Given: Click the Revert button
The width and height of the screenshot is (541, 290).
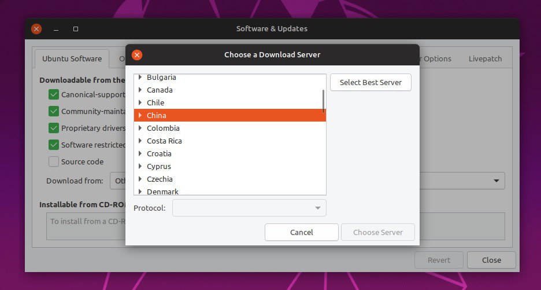Looking at the screenshot, I should click(x=439, y=260).
